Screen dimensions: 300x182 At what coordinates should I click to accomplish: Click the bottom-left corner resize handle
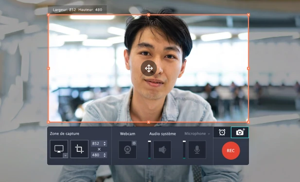pos(48,122)
